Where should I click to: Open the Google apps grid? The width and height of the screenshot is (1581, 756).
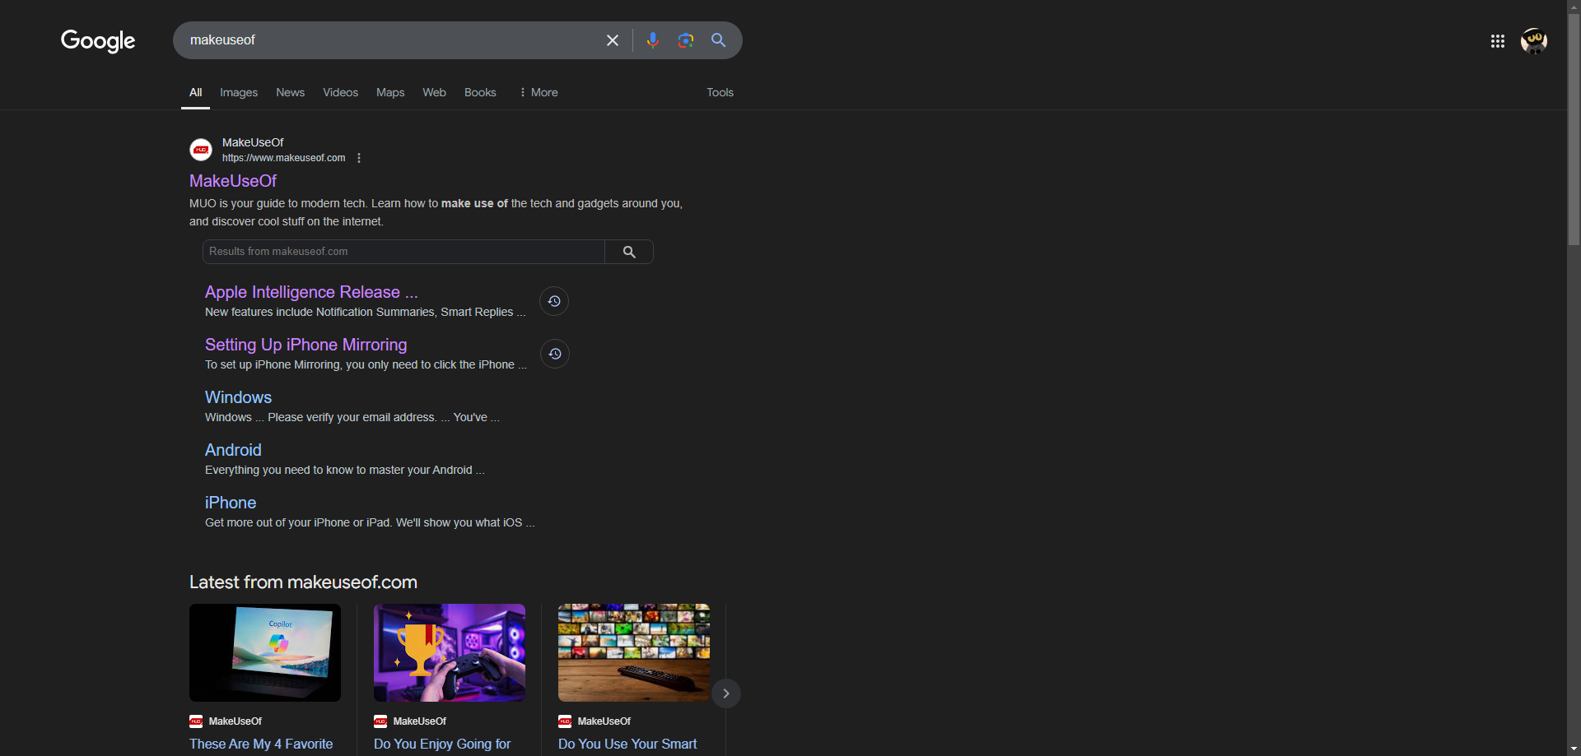click(1498, 41)
